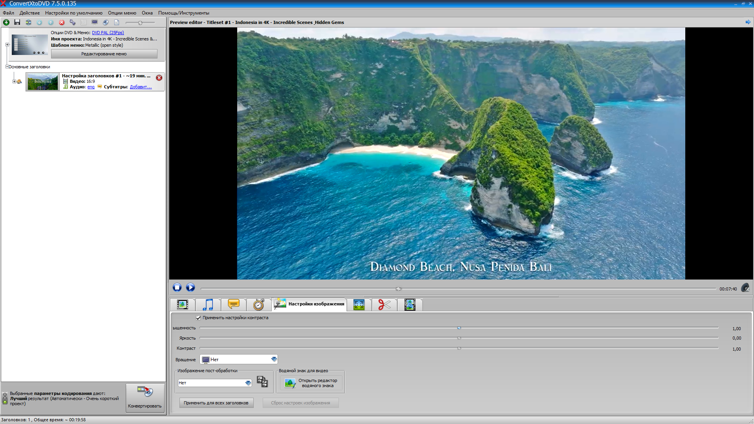Click the Indonesia video thumbnail in titleset
The image size is (754, 424).
(x=43, y=82)
